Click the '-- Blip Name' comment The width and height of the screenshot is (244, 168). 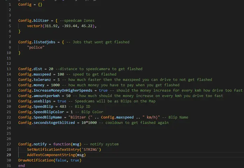[x=175, y=117]
